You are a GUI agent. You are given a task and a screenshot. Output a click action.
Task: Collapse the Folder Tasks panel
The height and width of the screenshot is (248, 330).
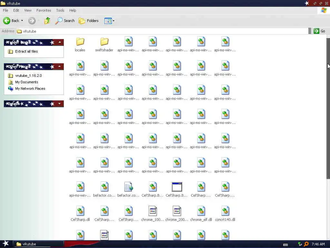[60, 42]
